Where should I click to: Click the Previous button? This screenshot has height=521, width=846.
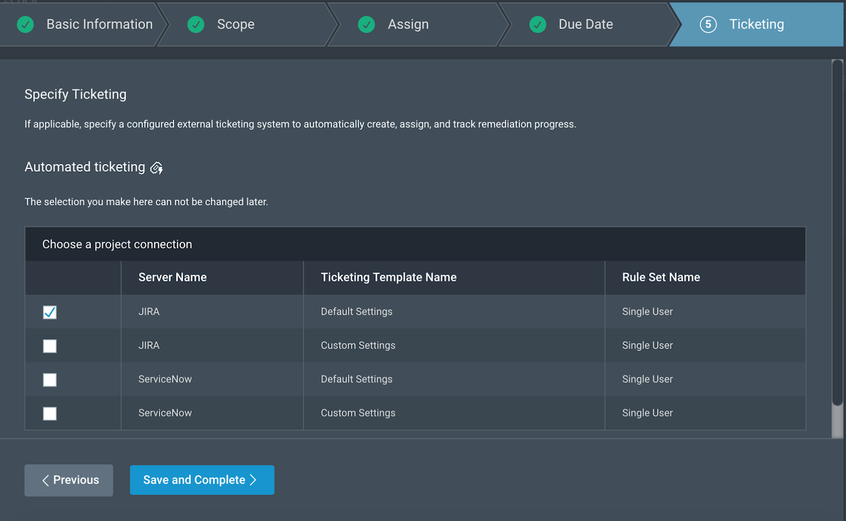point(69,480)
